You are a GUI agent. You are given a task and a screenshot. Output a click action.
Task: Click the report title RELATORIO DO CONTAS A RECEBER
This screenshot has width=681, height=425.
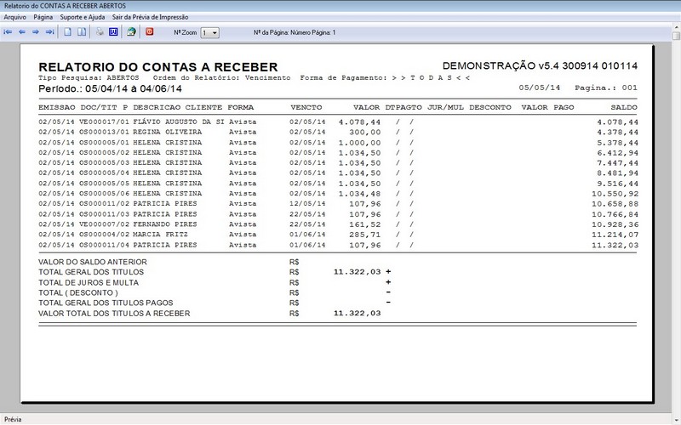[158, 67]
